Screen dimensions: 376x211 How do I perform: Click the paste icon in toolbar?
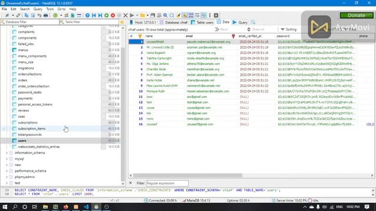33,15
